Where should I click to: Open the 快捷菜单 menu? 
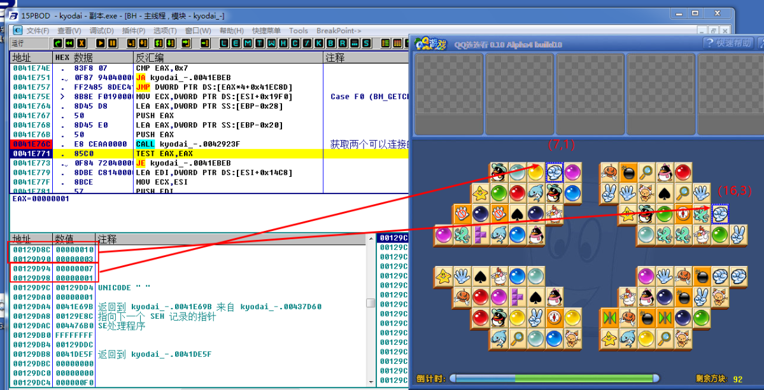pos(266,31)
